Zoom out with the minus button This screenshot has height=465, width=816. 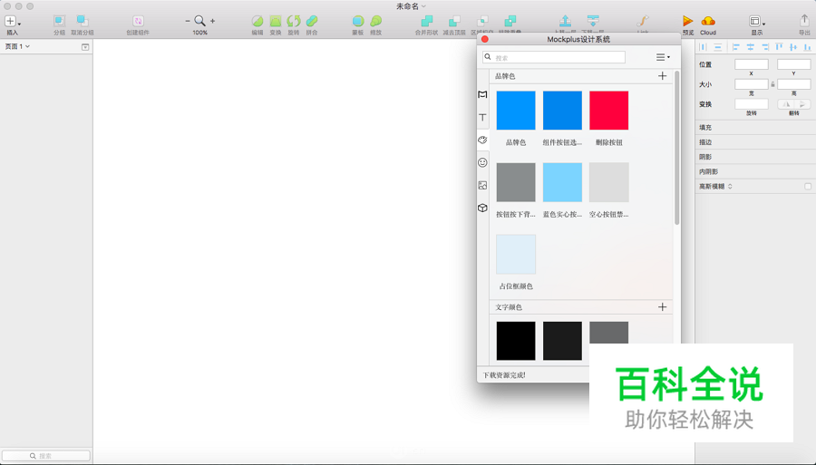coord(188,21)
